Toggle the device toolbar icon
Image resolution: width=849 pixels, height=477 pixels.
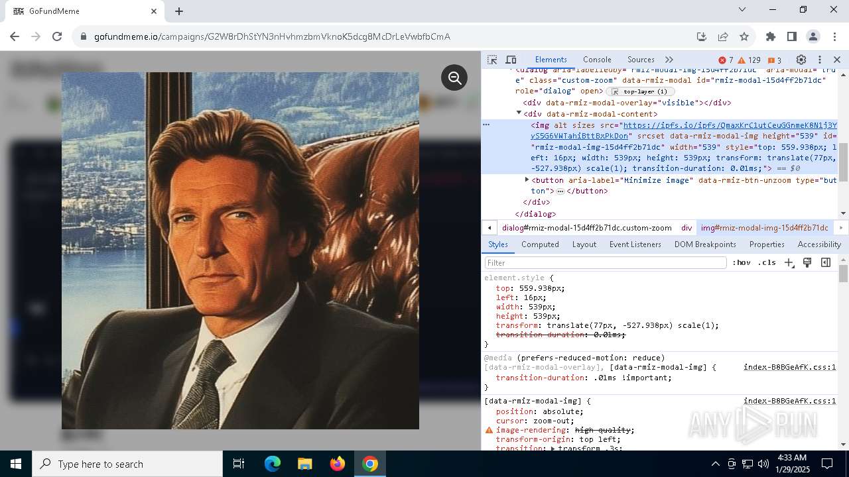pos(511,60)
